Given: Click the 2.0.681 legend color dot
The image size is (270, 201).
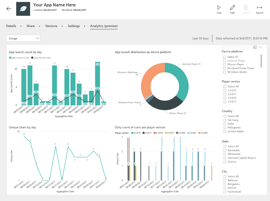Looking at the screenshot, I should [x=188, y=133].
